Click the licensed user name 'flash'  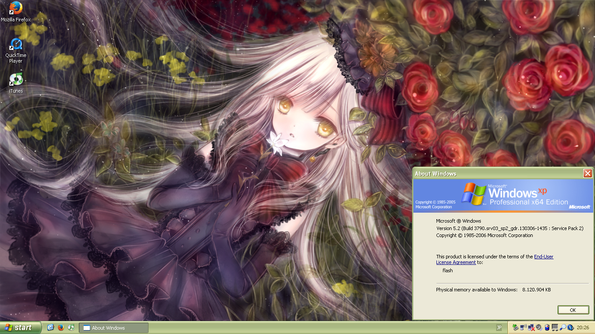coord(447,271)
